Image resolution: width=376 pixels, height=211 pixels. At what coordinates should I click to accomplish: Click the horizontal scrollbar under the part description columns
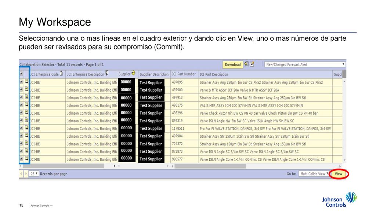[210, 166]
